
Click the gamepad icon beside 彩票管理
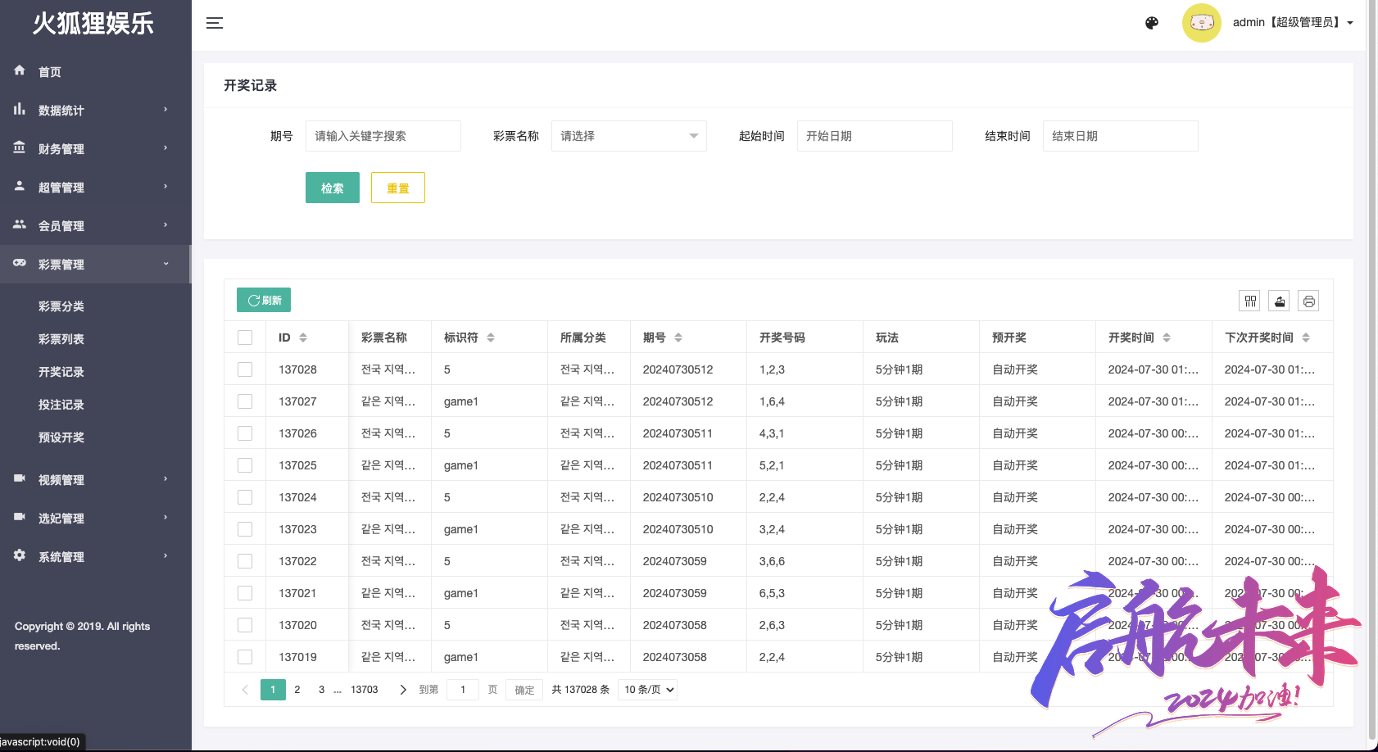[x=20, y=263]
